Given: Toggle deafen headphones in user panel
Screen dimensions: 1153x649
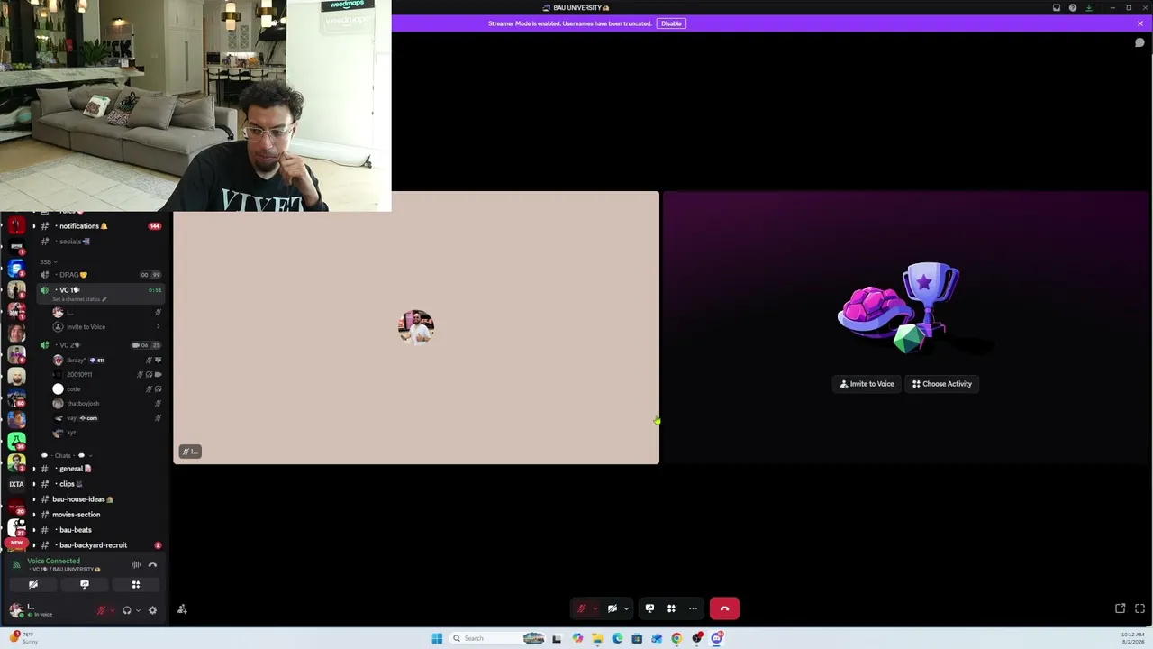Looking at the screenshot, I should pos(127,610).
